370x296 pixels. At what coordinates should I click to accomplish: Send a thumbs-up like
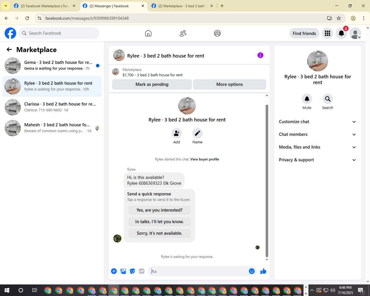(x=263, y=271)
